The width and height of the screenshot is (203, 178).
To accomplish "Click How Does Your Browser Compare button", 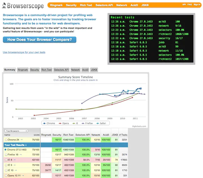I will click(x=39, y=40).
